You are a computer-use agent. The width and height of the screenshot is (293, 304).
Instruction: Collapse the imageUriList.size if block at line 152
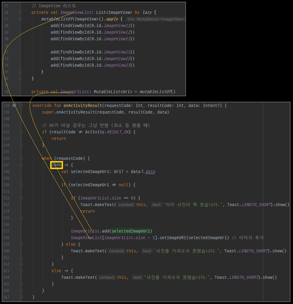click(x=21, y=198)
